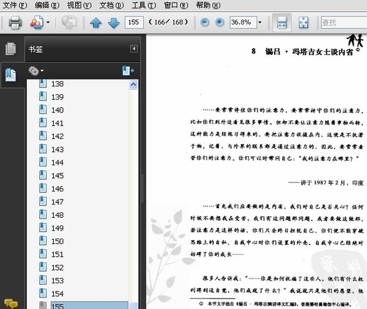Toggle fit one full page icon
This screenshot has height=309, width=367.
(303, 23)
